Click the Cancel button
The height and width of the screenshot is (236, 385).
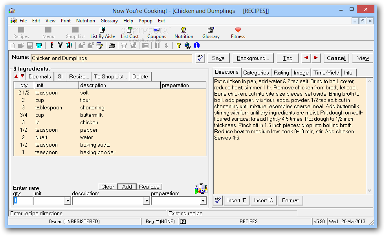coord(336,58)
